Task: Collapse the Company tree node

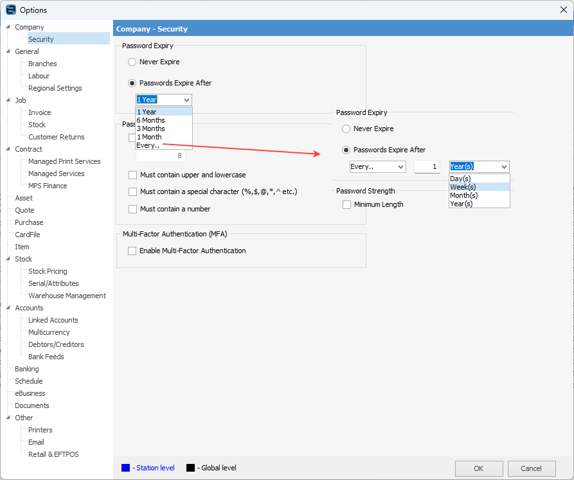Action: click(8, 27)
